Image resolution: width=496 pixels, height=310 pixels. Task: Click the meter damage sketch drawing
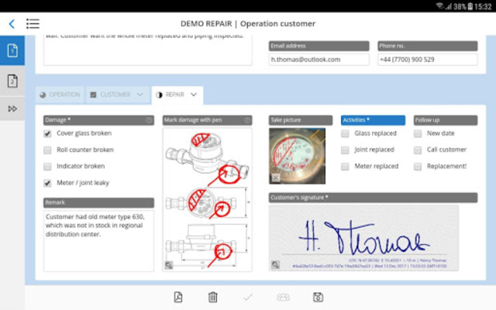pyautogui.click(x=207, y=200)
